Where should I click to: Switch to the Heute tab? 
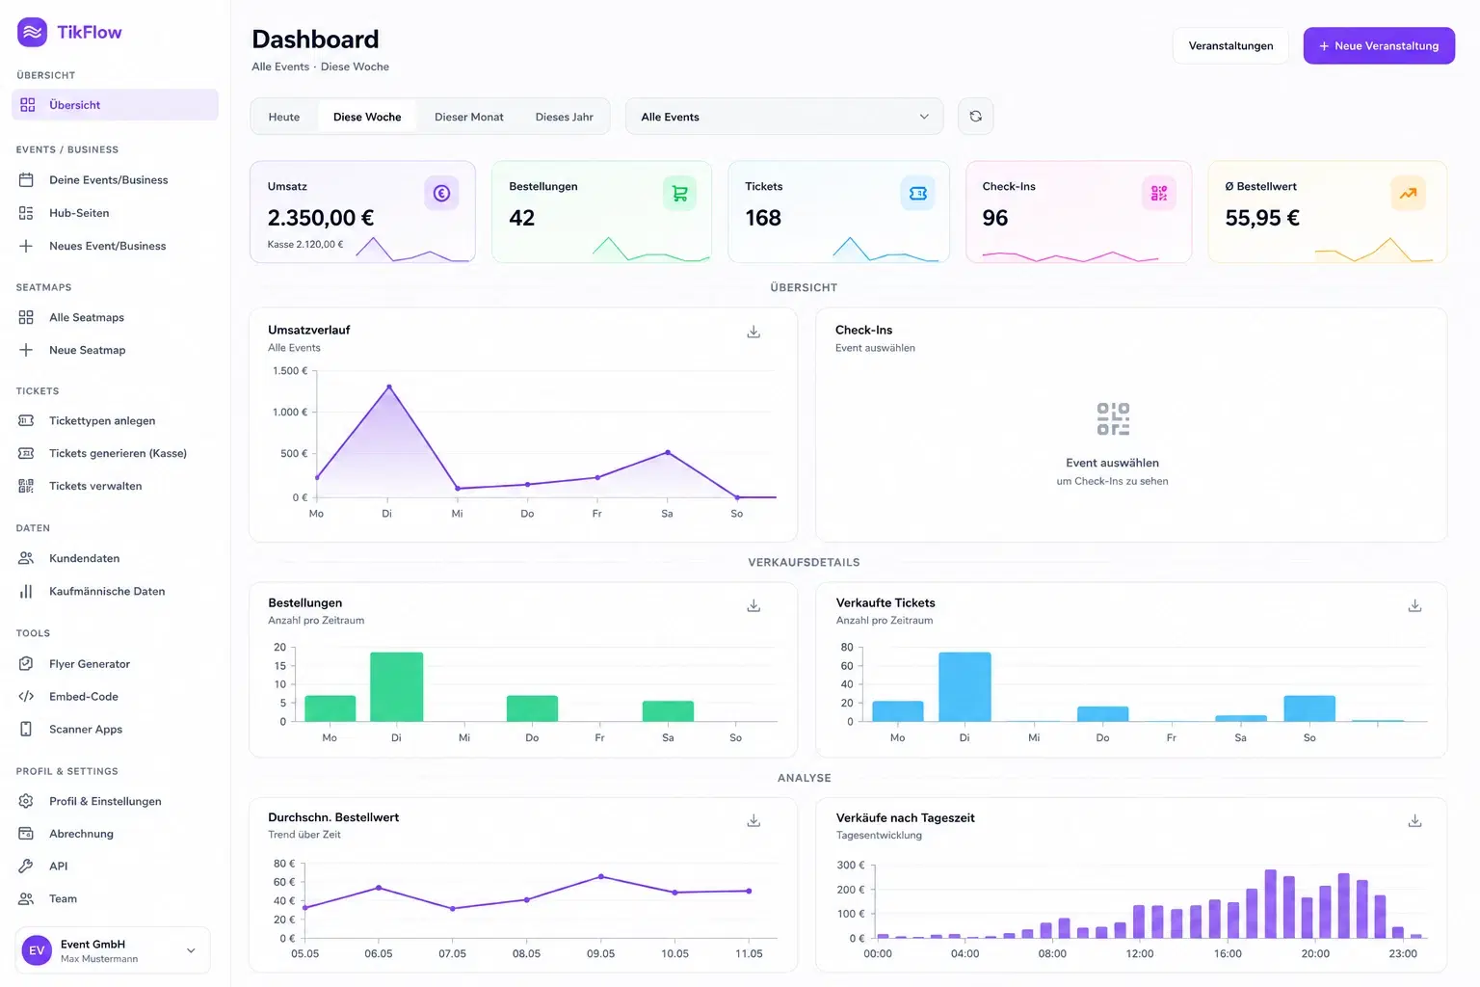[x=284, y=117]
